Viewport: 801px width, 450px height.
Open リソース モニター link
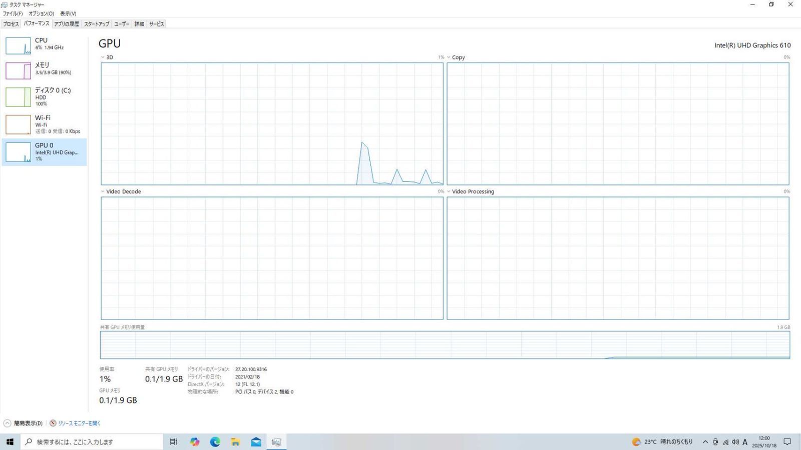tap(79, 423)
